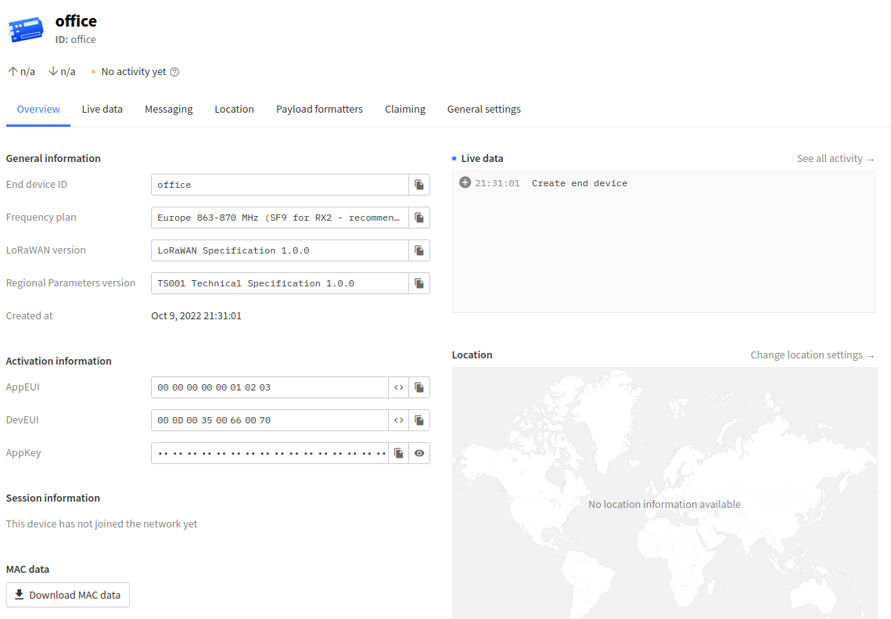
Task: Copy the AppKey to clipboard
Action: coord(399,453)
